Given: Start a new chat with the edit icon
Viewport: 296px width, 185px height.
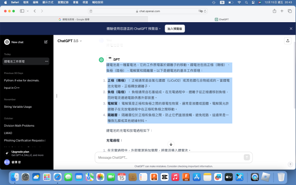Looking at the screenshot, I should click(x=46, y=42).
